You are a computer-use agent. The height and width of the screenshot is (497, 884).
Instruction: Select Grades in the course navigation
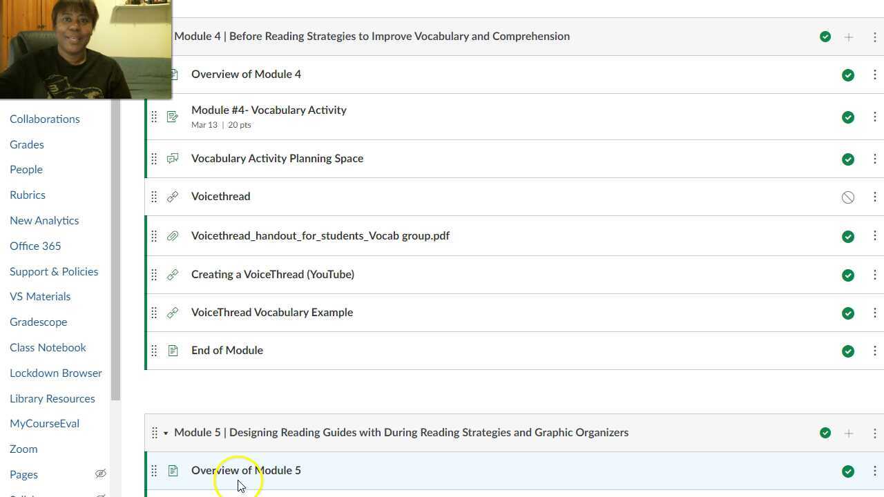pos(26,144)
